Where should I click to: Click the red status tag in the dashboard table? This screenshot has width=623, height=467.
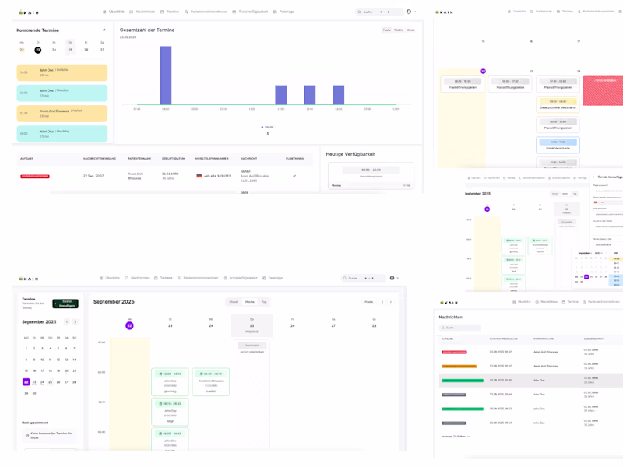[35, 177]
